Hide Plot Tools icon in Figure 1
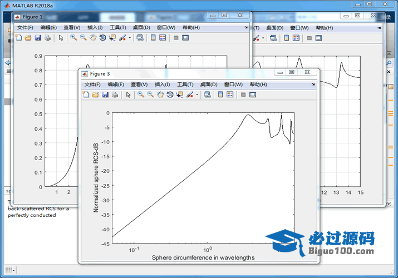Screen dimensions: 398x278 pyautogui.click(x=176, y=38)
